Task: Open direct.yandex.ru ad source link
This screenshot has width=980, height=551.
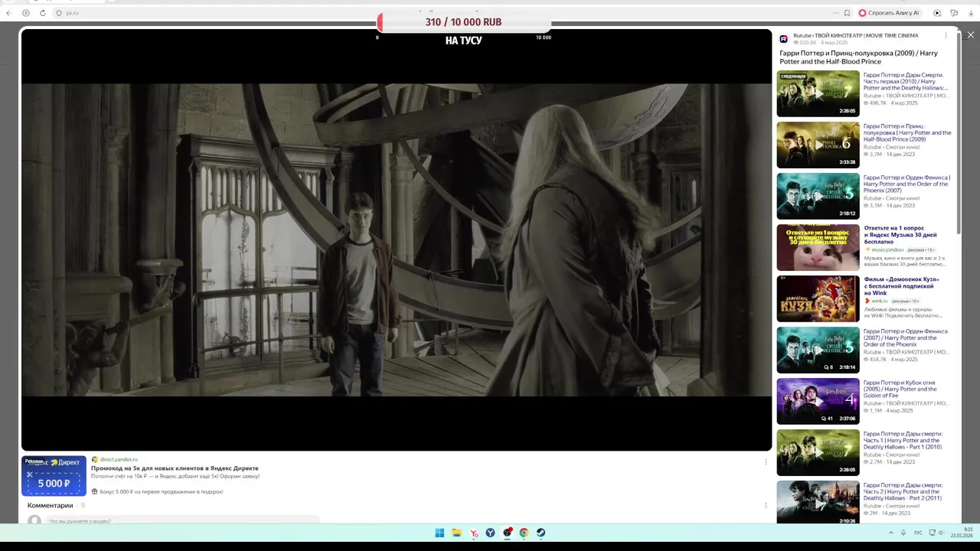Action: pos(119,459)
